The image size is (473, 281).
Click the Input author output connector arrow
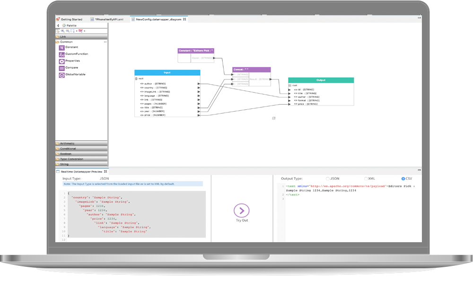[199, 84]
